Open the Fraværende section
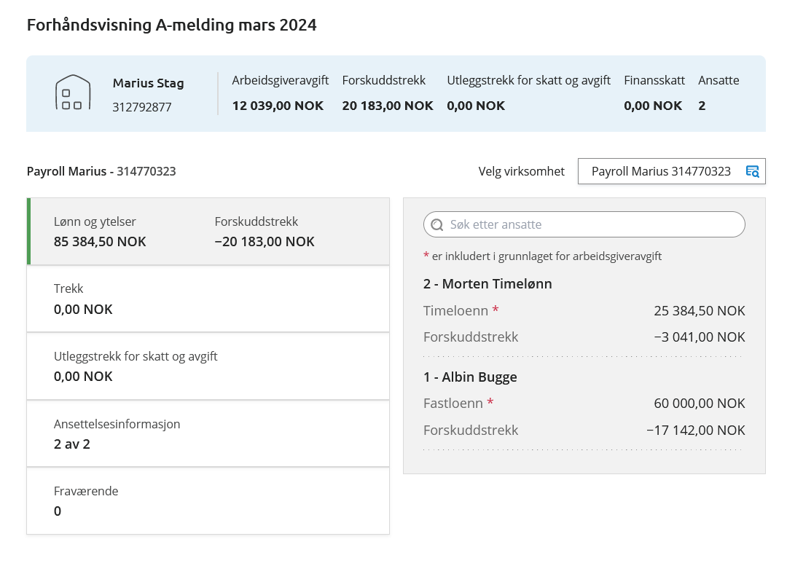The height and width of the screenshot is (566, 787). point(208,500)
